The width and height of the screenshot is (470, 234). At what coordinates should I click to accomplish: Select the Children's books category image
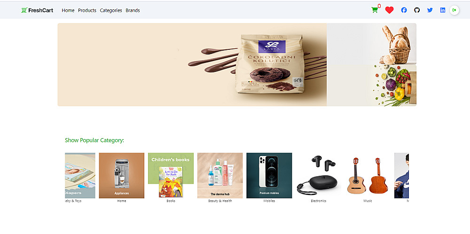pyautogui.click(x=171, y=176)
